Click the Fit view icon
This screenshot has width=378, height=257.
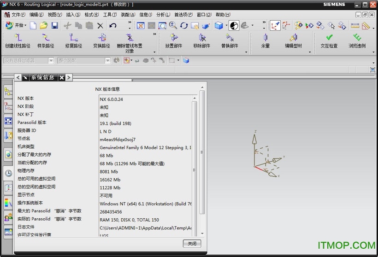[x=141, y=25]
